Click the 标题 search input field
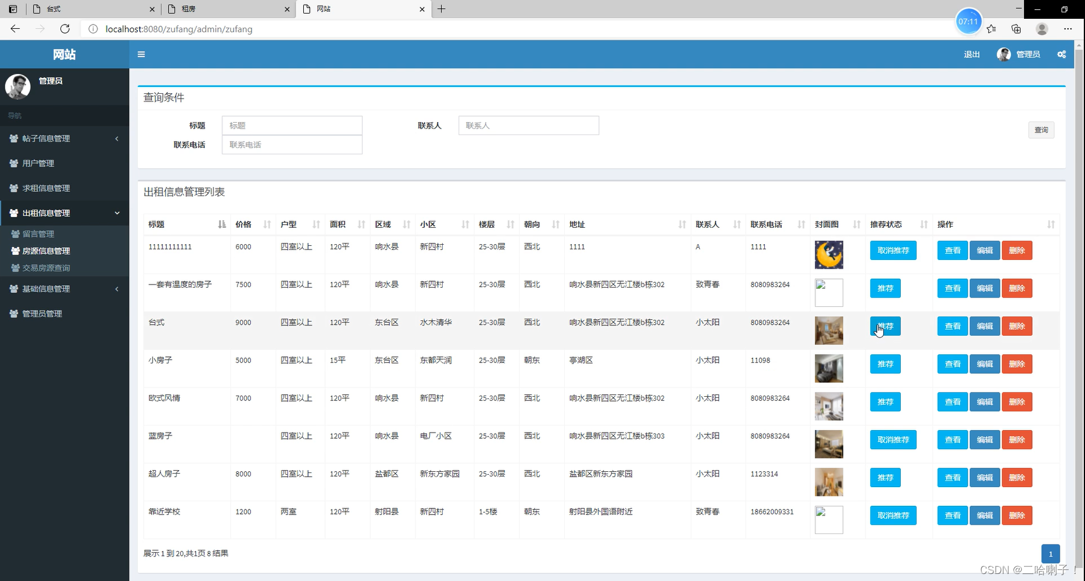This screenshot has height=581, width=1085. point(292,126)
